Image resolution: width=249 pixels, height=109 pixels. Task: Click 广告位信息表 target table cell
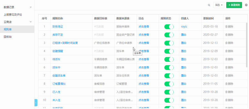click(x=102, y=43)
